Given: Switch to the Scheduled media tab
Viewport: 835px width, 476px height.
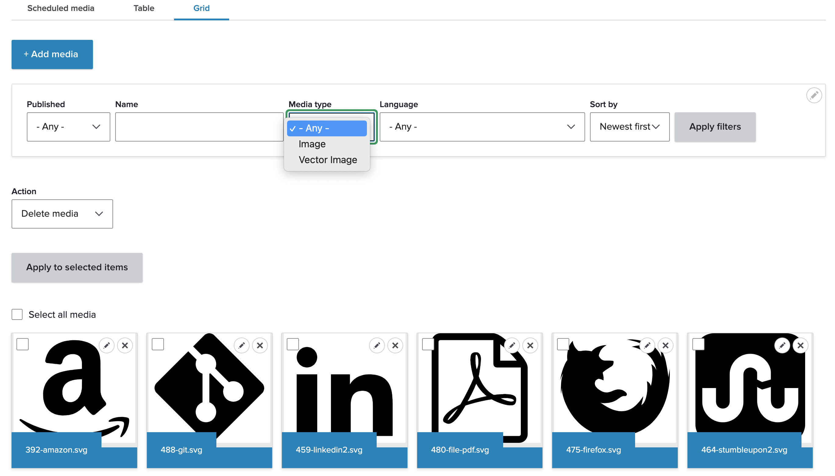Looking at the screenshot, I should (x=61, y=8).
